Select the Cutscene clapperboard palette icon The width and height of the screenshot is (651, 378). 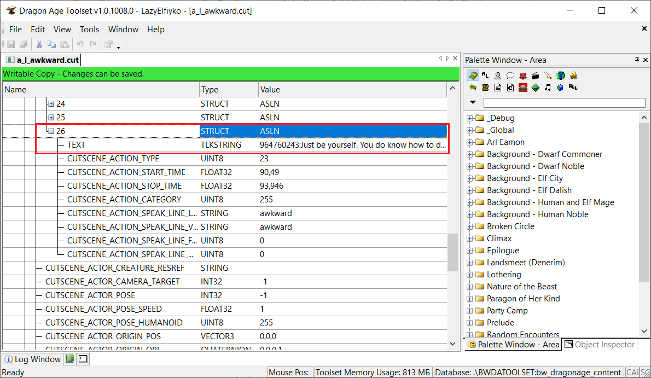coord(535,75)
